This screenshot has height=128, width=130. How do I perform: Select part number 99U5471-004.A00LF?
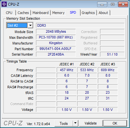[56, 49]
